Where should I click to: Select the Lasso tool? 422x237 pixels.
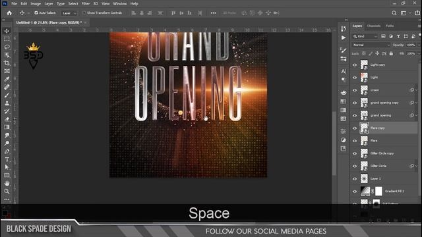pyautogui.click(x=7, y=47)
